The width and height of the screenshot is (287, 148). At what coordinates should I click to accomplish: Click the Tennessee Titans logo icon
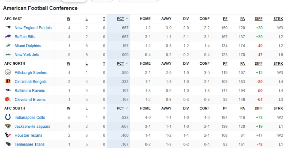[x=8, y=144]
